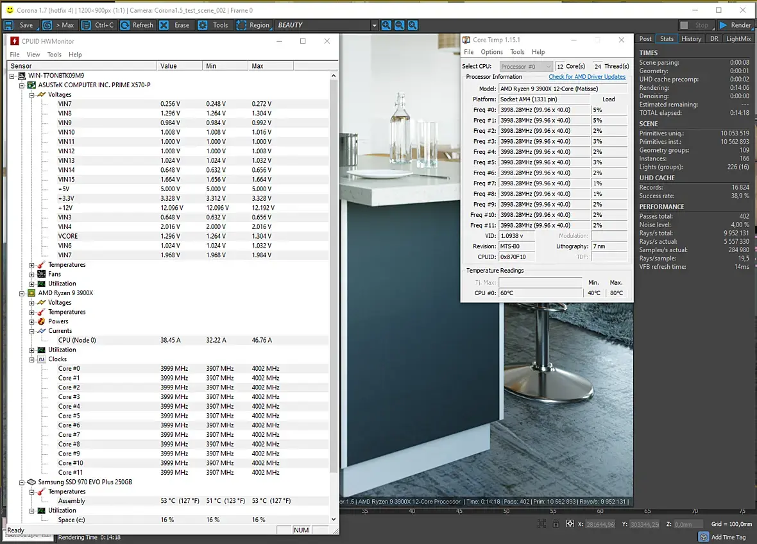Click Check for AMD Driver Updates link
757x544 pixels.
(586, 77)
